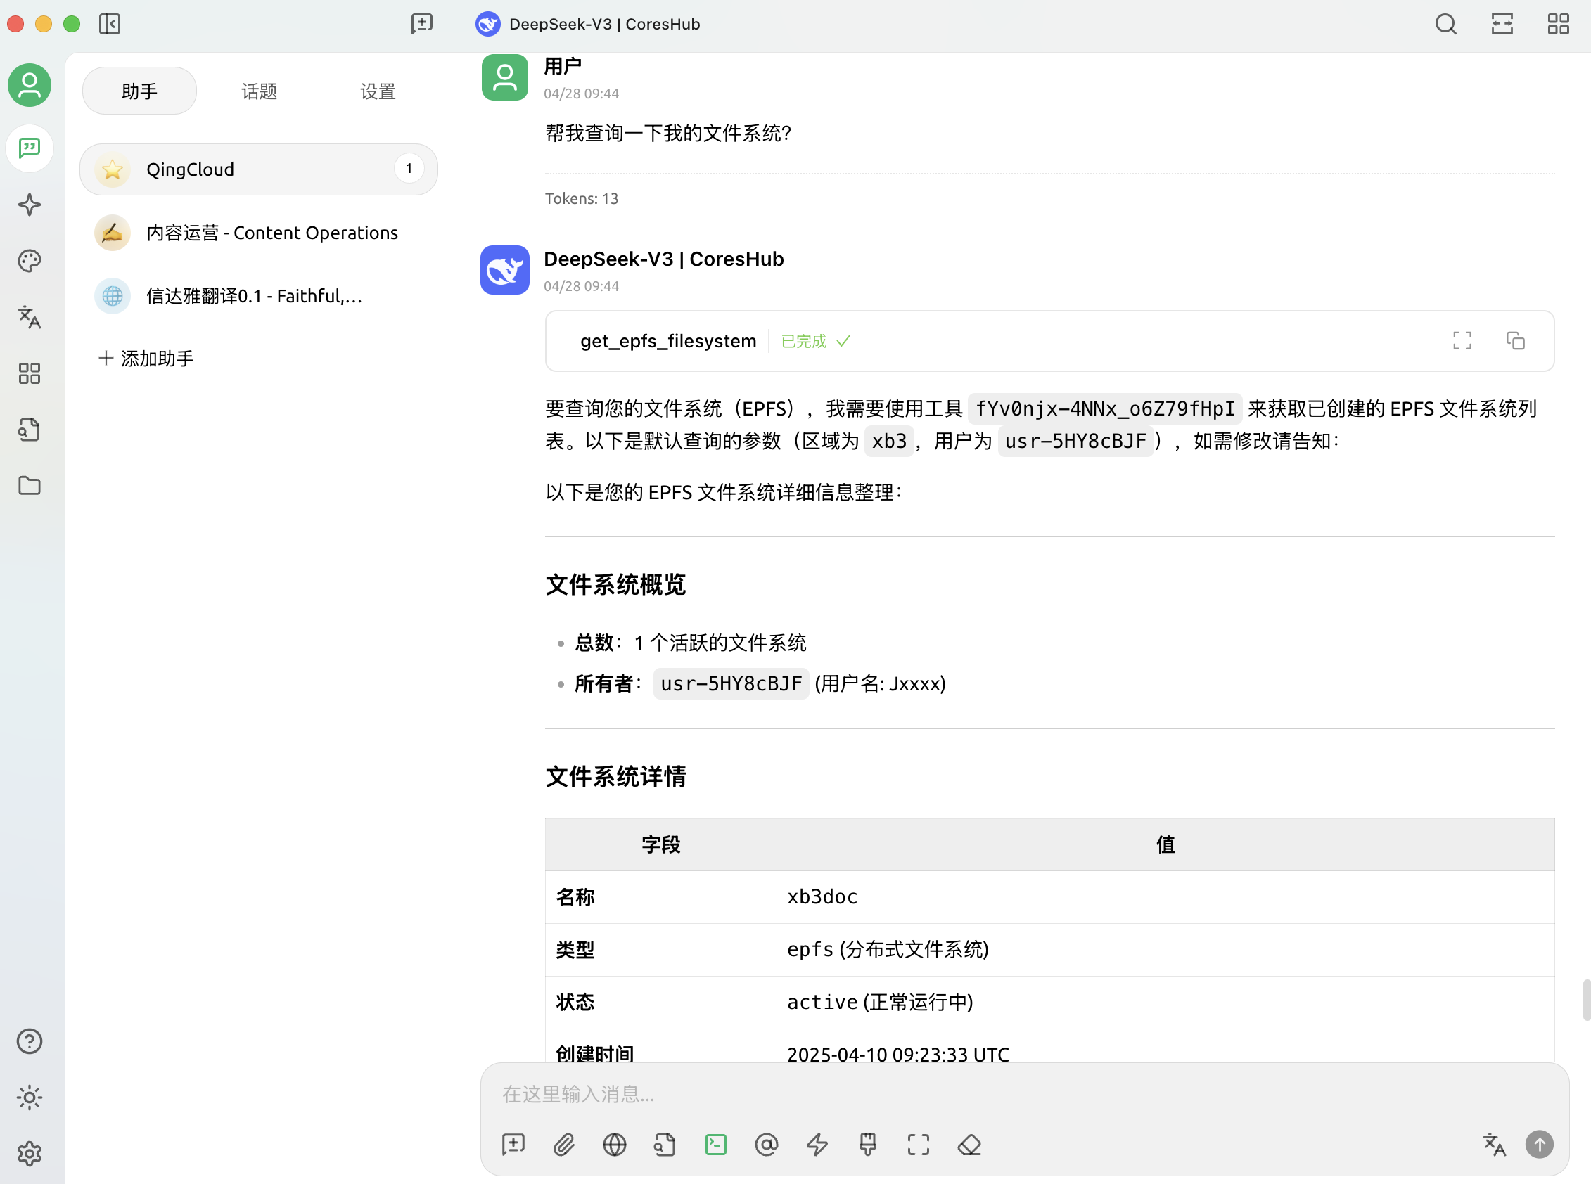The height and width of the screenshot is (1184, 1591).
Task: Translate input text via toolbar translate icon
Action: 1494,1145
